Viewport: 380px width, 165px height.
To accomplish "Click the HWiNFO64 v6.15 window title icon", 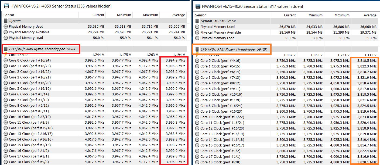I will 198,6.
